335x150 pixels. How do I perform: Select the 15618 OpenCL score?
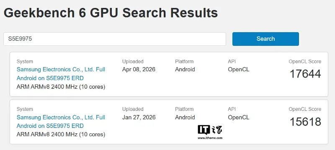coord(305,122)
